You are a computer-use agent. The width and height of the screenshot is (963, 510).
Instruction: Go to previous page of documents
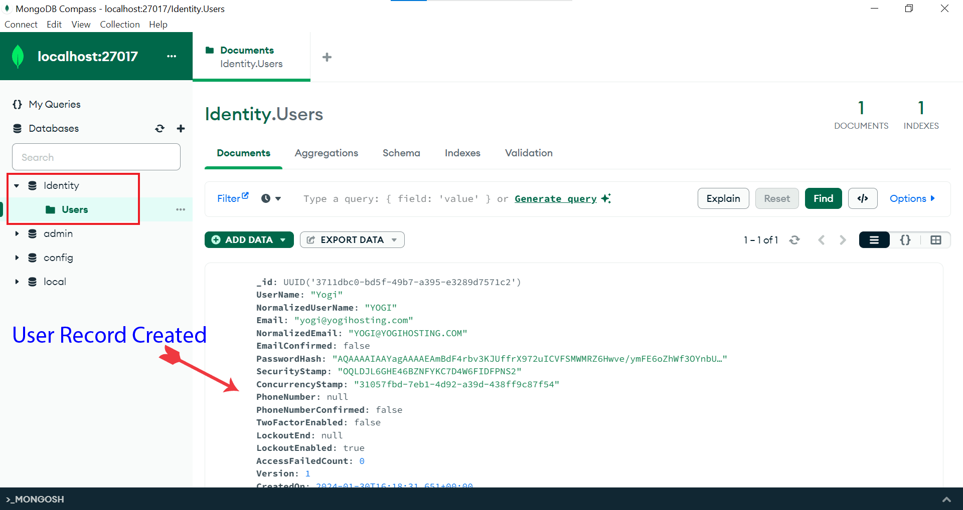821,240
